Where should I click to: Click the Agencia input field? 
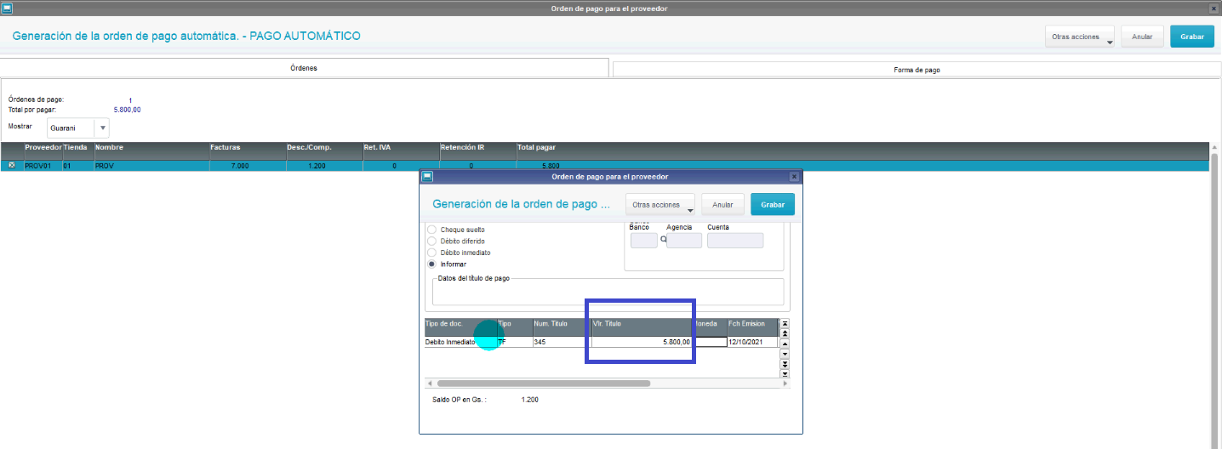(685, 241)
